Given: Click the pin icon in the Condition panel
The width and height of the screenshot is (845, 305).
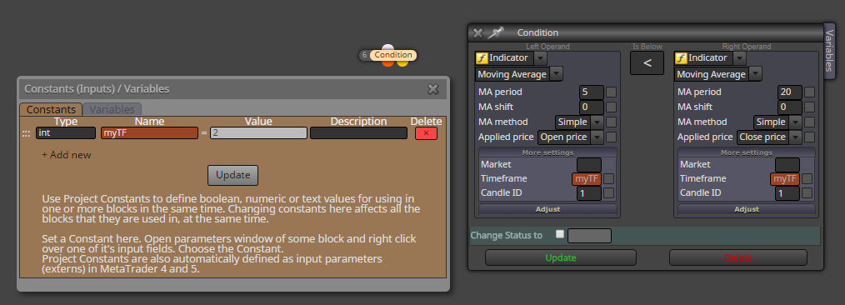Looking at the screenshot, I should tap(495, 32).
